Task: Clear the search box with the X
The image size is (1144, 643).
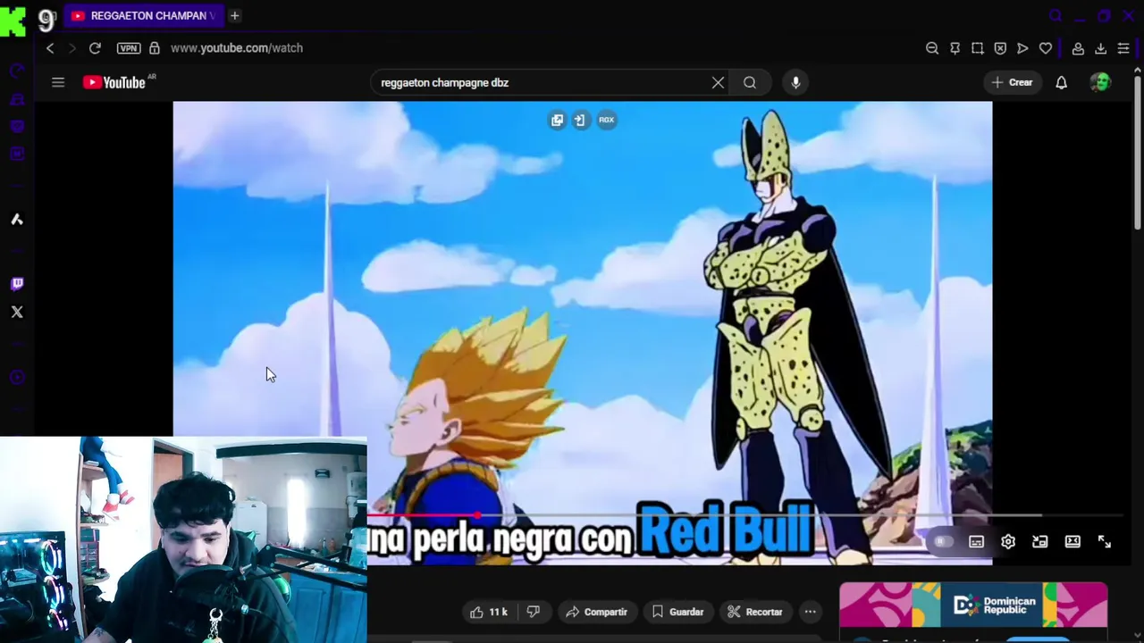Action: pos(718,82)
